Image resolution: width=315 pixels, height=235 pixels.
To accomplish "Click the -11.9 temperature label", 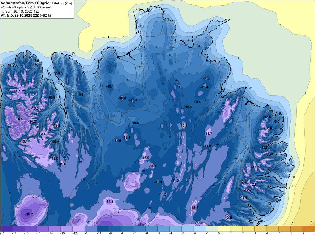I will coord(158,182).
